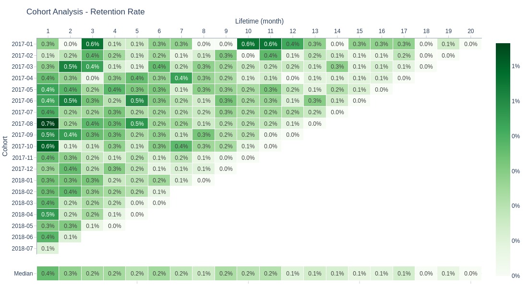This screenshot has height=288, width=528.
Task: Click the 0.1% cell in 2018-07 row
Action: tap(48, 248)
